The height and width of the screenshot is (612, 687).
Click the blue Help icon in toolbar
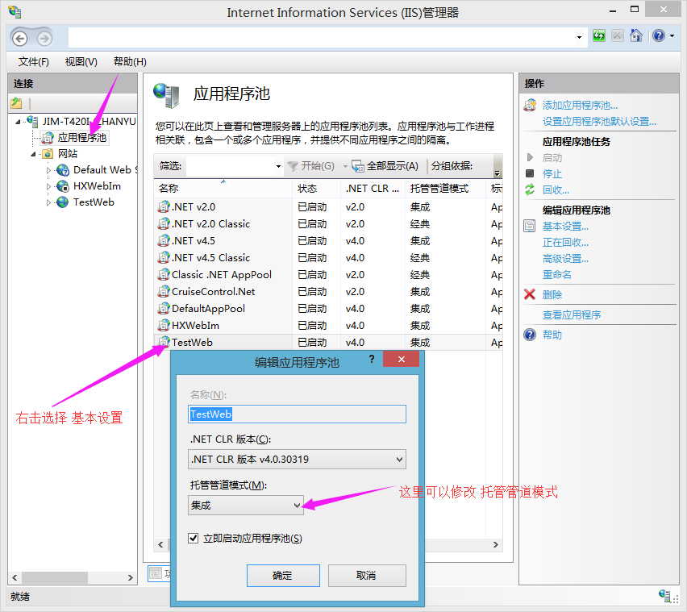tap(659, 35)
